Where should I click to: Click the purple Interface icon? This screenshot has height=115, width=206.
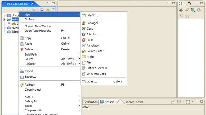(84, 34)
